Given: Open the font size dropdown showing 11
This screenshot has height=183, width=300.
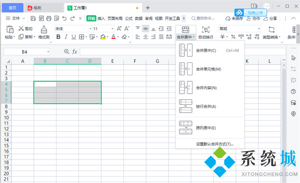Looking at the screenshot, I should click(112, 29).
